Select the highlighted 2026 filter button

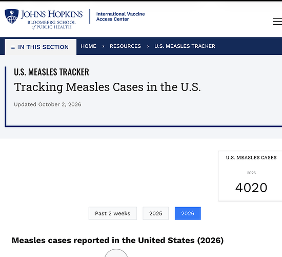tap(188, 213)
